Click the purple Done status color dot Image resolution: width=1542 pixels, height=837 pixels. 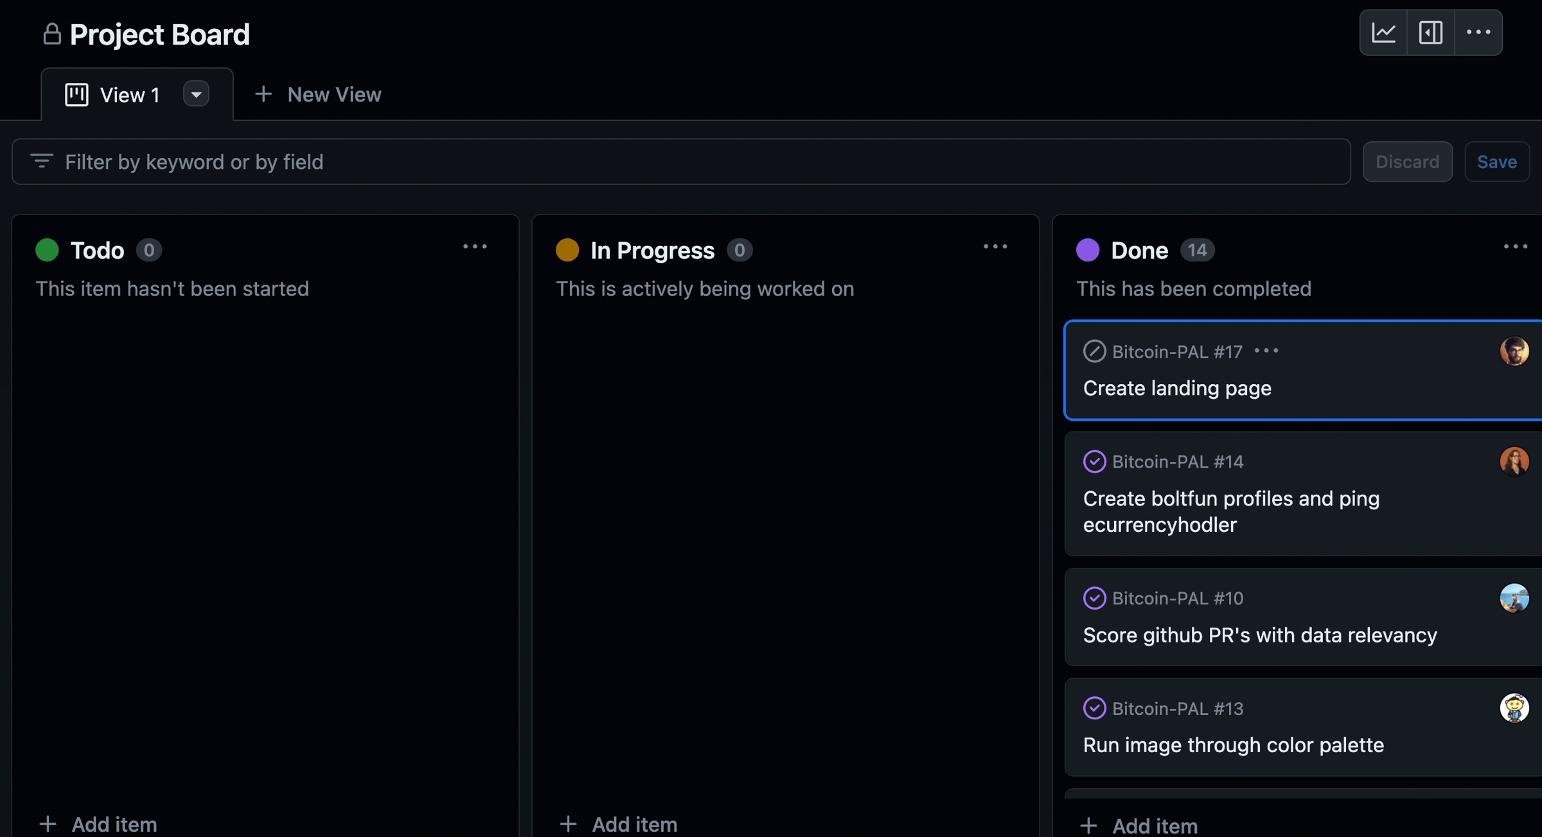coord(1088,250)
